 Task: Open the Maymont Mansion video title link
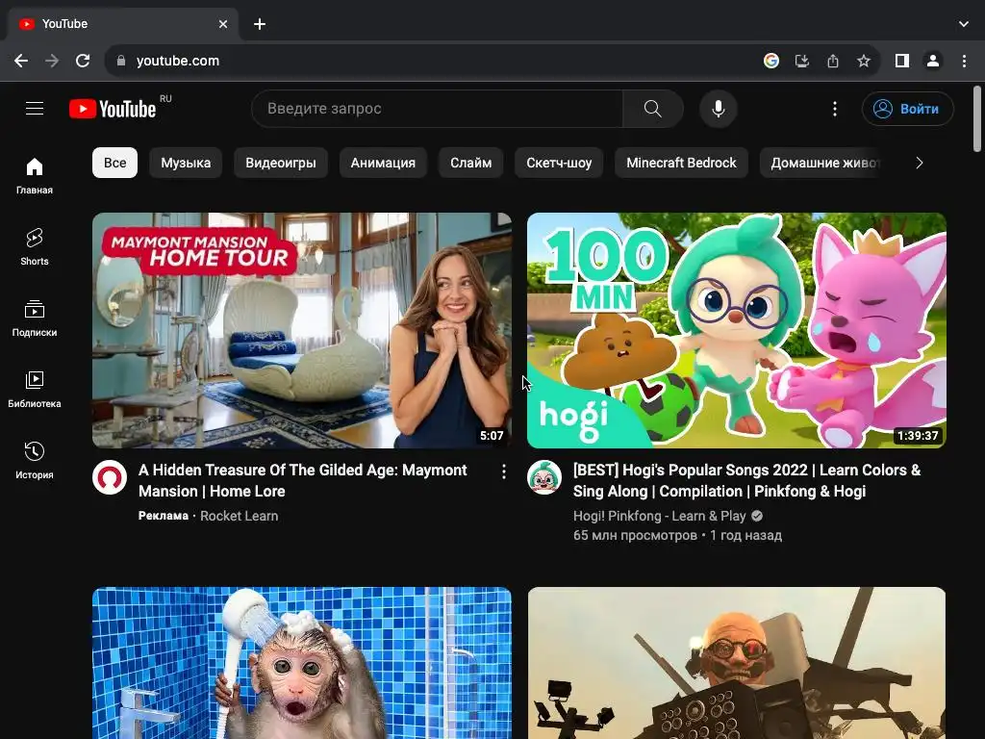coord(303,481)
